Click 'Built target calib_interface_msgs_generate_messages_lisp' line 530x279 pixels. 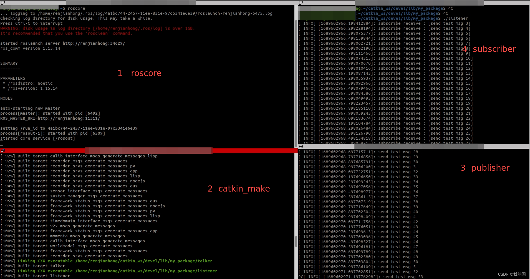tap(79, 156)
